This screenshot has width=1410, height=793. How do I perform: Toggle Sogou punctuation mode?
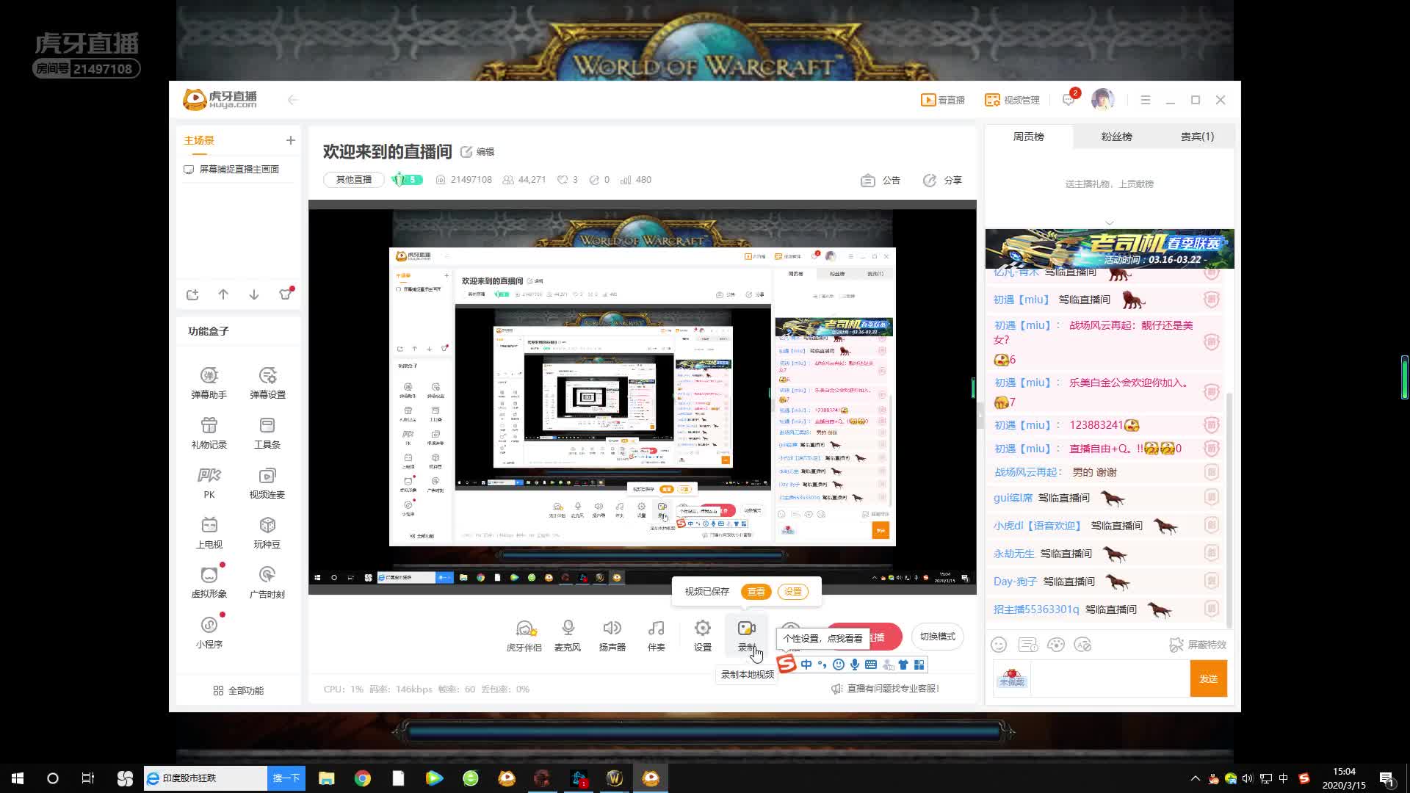[x=822, y=665]
